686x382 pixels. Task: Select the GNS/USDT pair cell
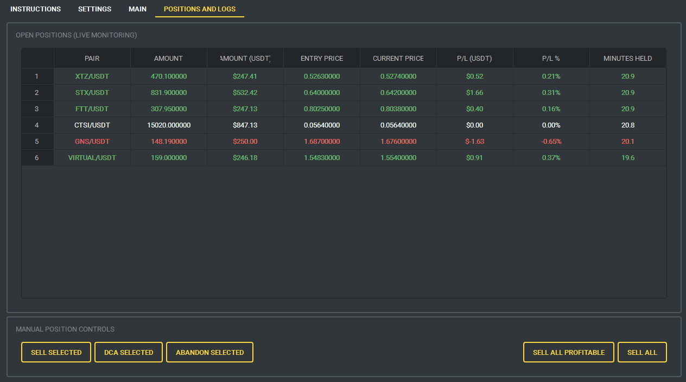point(92,142)
